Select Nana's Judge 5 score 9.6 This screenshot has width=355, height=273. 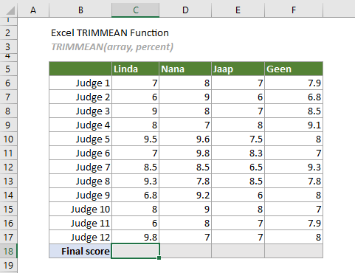pyautogui.click(x=185, y=139)
